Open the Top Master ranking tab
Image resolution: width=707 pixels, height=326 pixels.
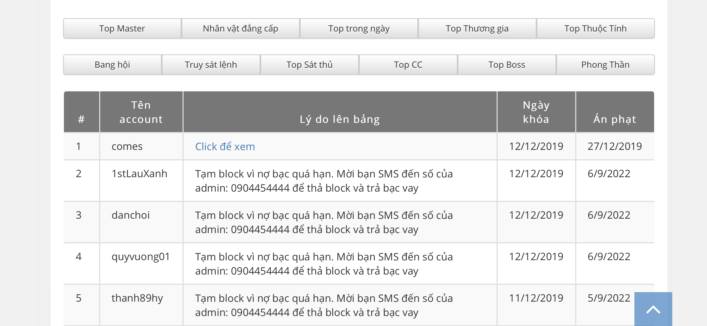pyautogui.click(x=122, y=29)
